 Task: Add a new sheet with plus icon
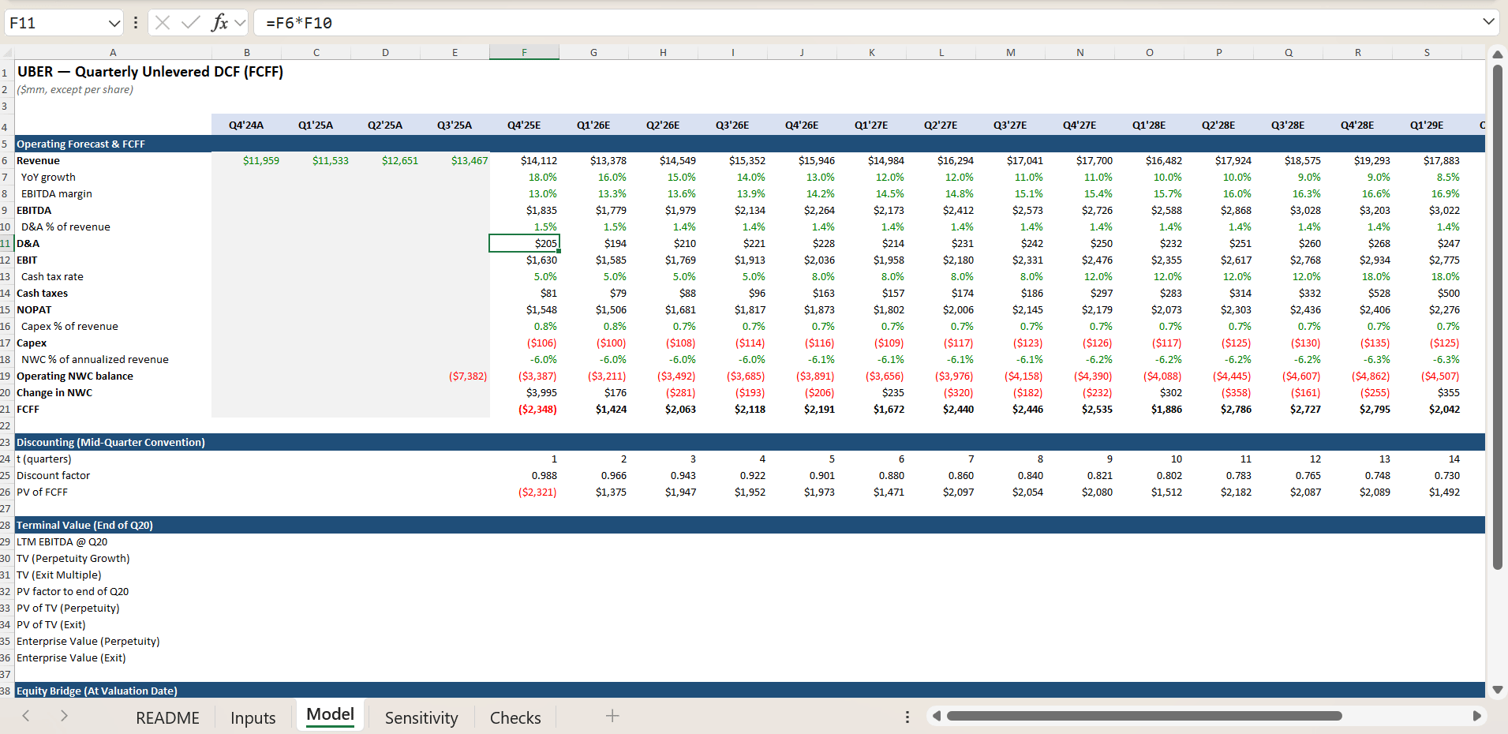(x=612, y=716)
